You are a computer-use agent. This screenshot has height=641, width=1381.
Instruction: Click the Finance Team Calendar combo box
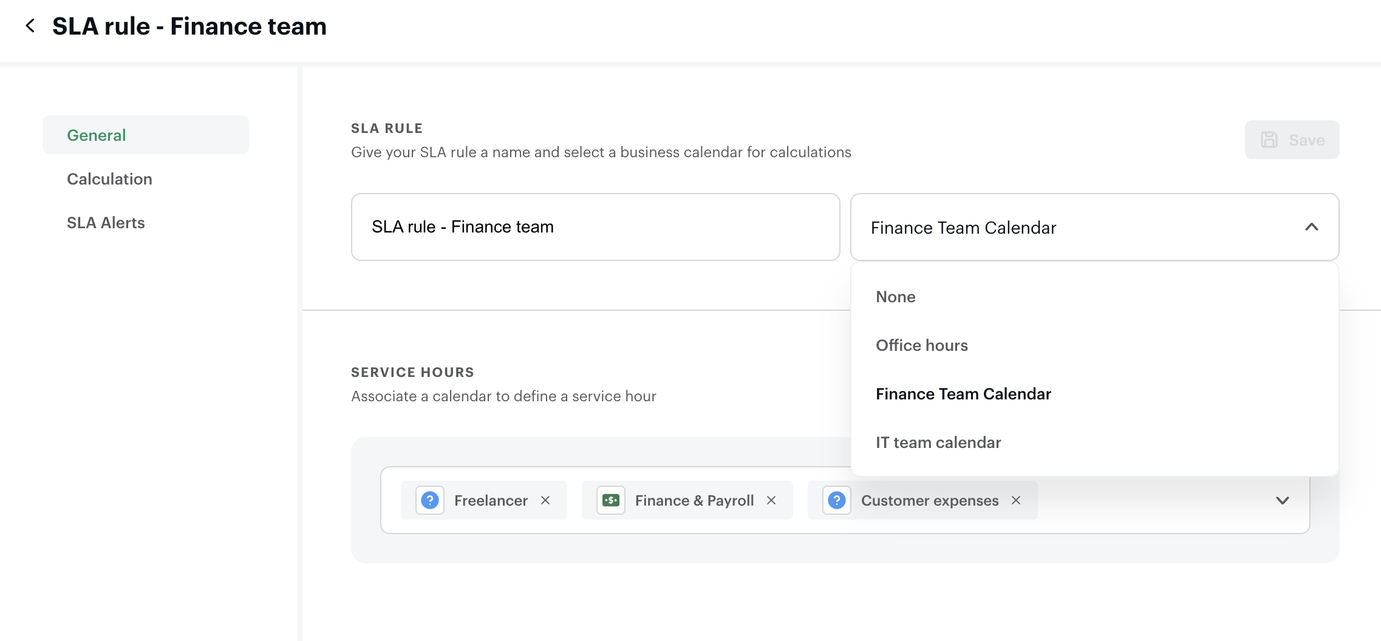(x=1081, y=227)
